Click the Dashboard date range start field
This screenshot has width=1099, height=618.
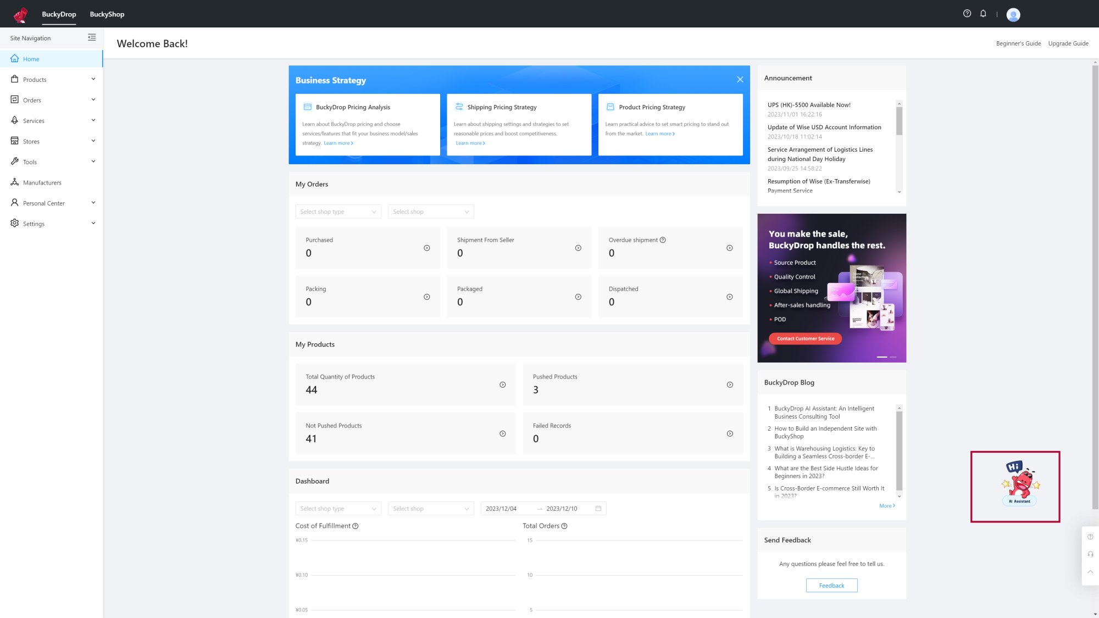pyautogui.click(x=508, y=509)
